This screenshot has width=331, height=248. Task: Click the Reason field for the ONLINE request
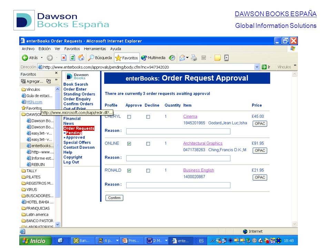coord(178,158)
